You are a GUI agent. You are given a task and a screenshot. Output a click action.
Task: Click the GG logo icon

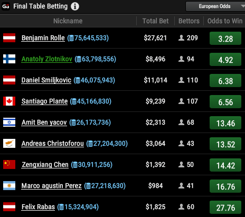[6, 6]
